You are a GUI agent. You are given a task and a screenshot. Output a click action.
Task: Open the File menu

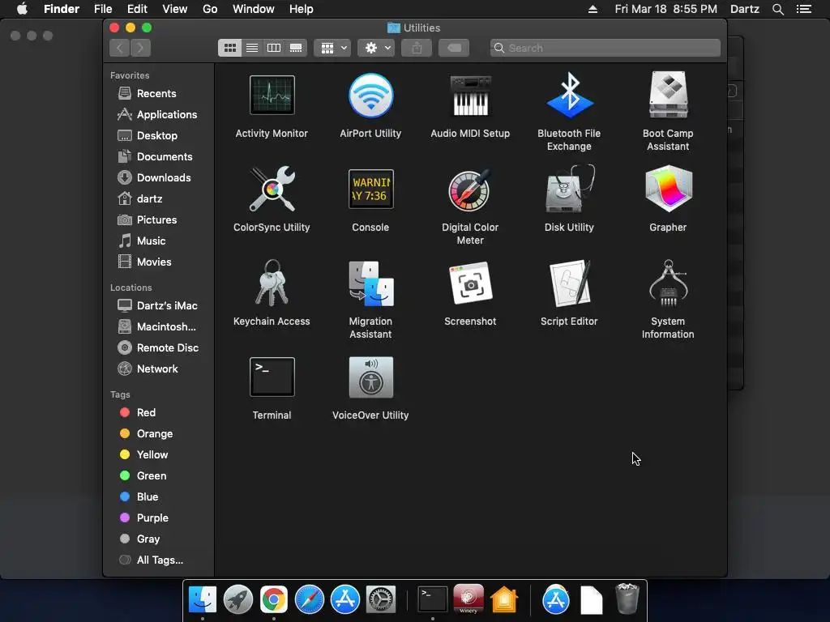pos(103,9)
